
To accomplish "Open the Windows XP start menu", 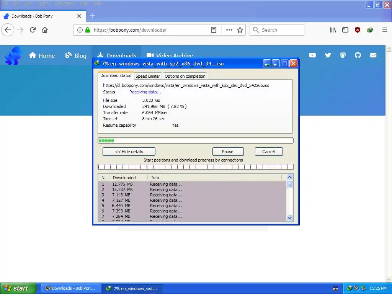I will point(18,288).
